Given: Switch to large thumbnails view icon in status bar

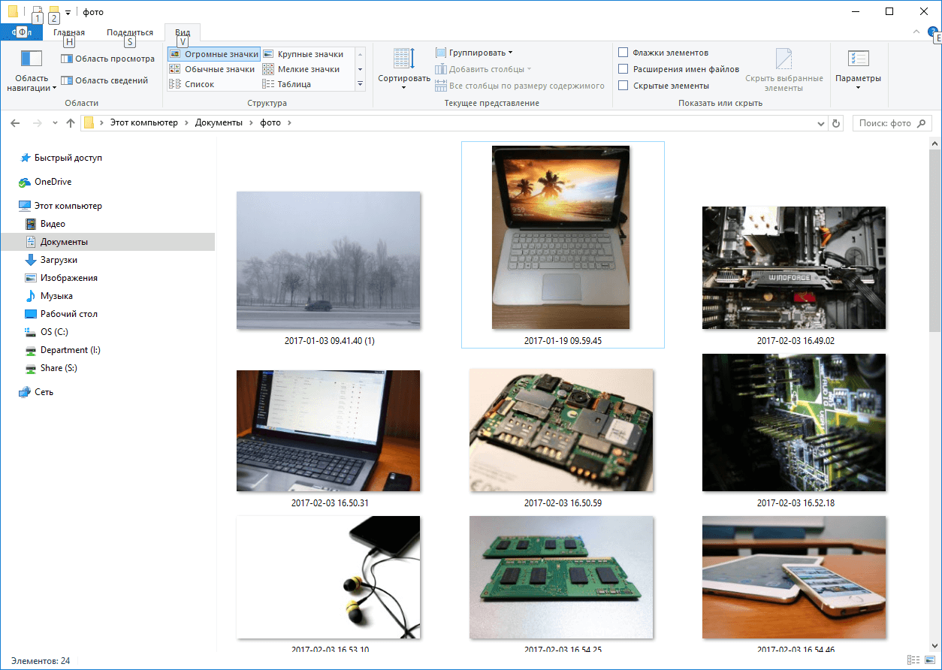Looking at the screenshot, I should point(928,660).
